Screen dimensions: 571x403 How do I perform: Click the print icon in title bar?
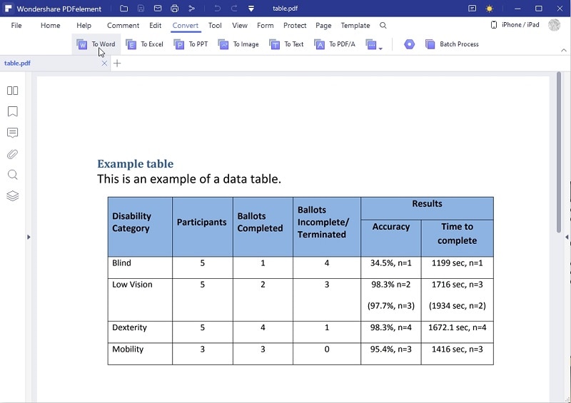click(x=174, y=9)
